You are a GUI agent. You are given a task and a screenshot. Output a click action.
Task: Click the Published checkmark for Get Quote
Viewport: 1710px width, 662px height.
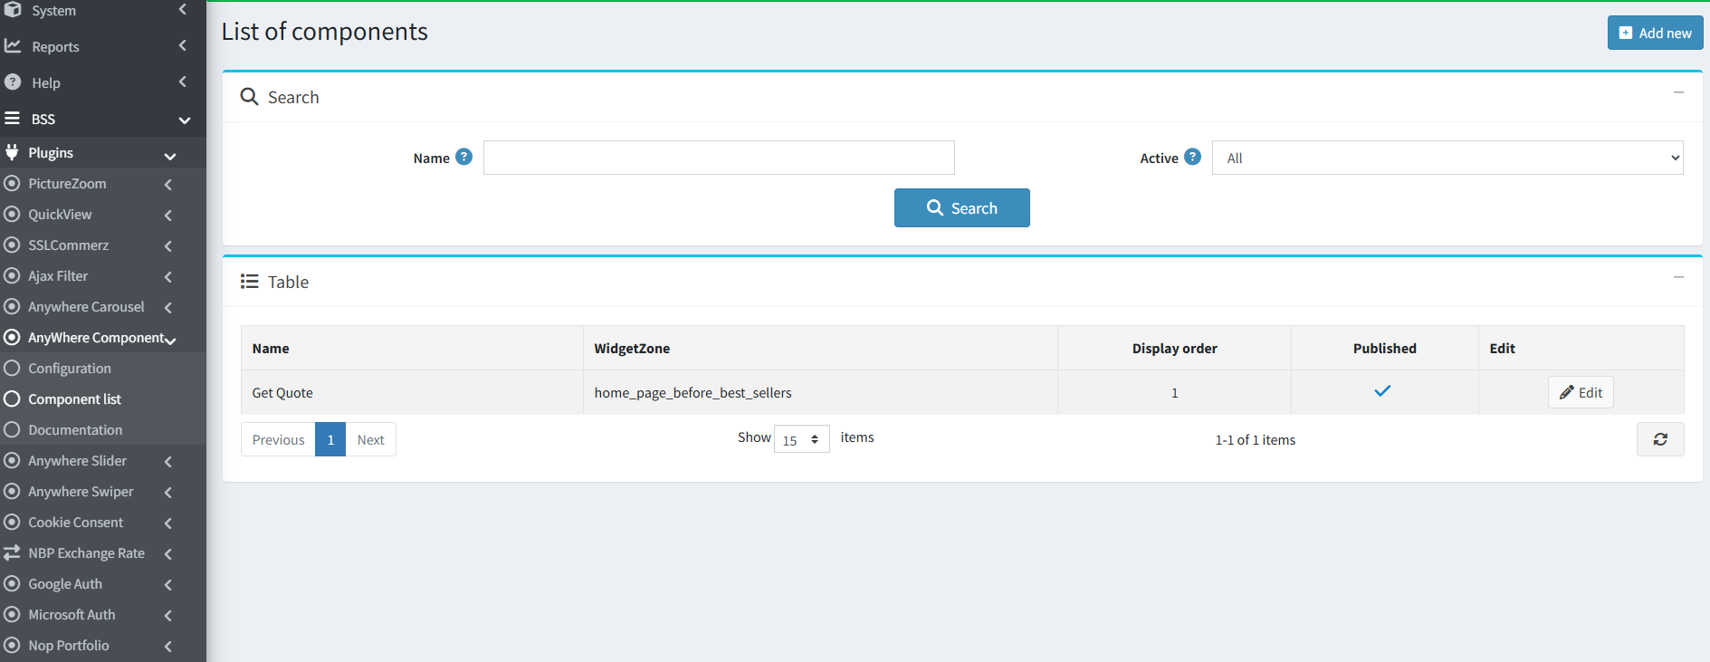pyautogui.click(x=1382, y=391)
